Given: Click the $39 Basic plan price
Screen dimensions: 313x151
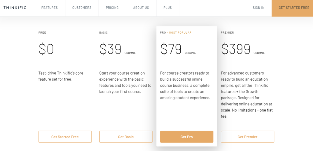Looking at the screenshot, I should tap(110, 49).
